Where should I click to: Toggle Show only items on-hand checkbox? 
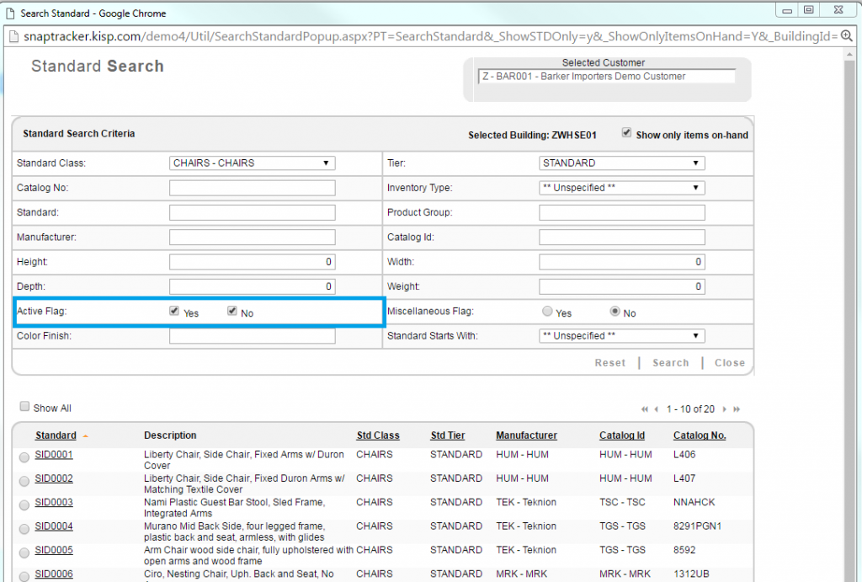point(626,133)
